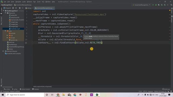Open the Navigate menu
Screen dimensions: 173x97
tap(18, 2)
